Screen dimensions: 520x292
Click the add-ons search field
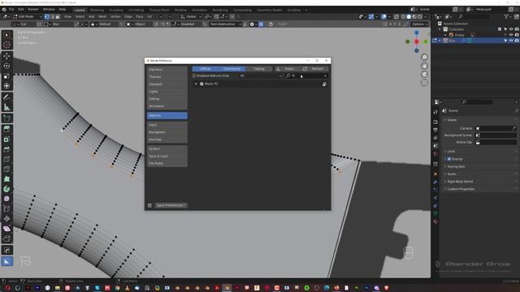[306, 75]
